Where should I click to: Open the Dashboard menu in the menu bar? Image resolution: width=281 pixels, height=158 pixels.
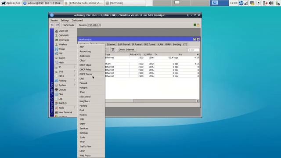point(77,21)
